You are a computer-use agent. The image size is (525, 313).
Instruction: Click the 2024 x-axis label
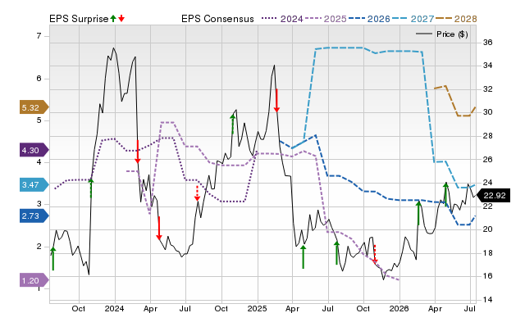[114, 308]
